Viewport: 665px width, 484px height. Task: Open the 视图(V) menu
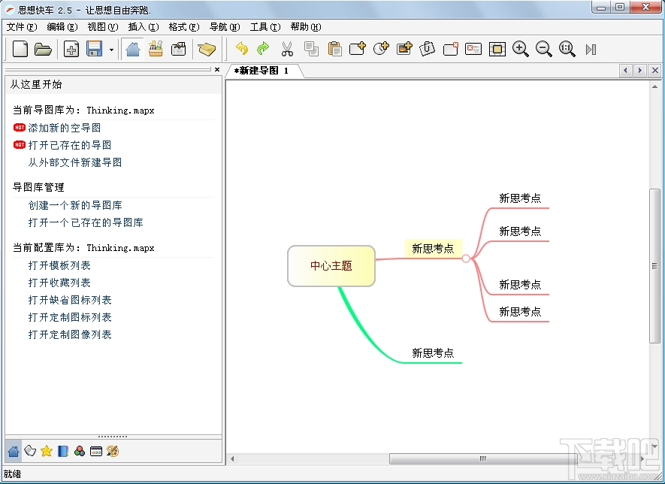pos(103,27)
